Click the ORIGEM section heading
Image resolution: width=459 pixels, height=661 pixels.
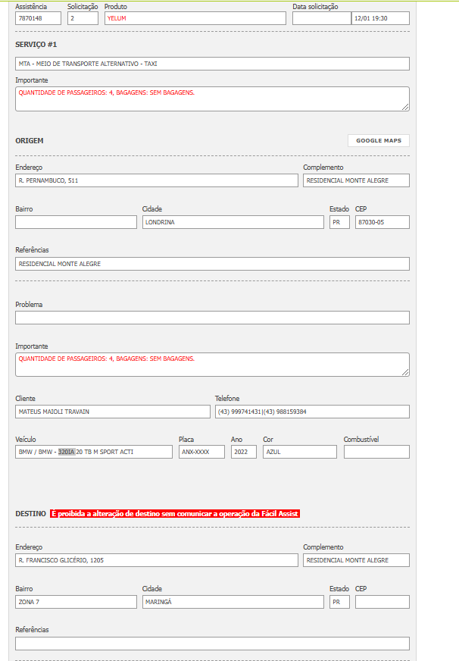[x=30, y=141]
